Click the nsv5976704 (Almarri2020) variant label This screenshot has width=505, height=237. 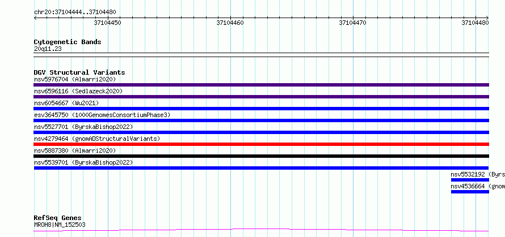coord(75,79)
